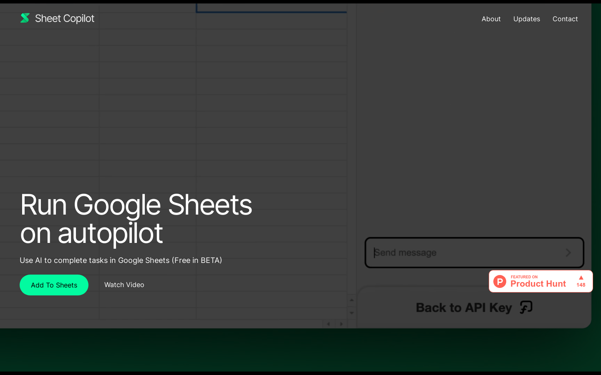The image size is (601, 375).
Task: Toggle the Product Hunt upvote triangle
Action: click(581, 278)
